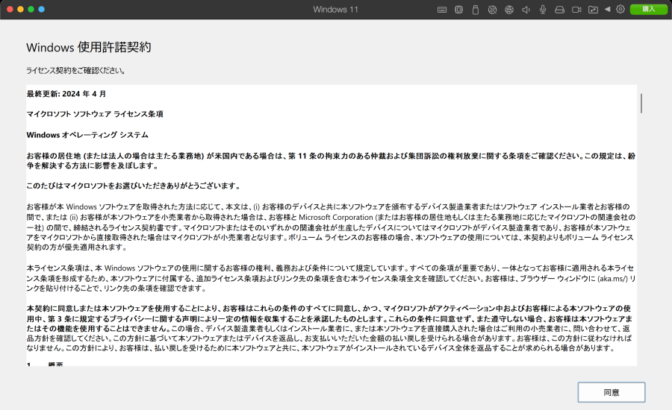The width and height of the screenshot is (672, 410).
Task: Click "このたびはマイクロソフトをお選びいただき" sentence
Action: [134, 186]
